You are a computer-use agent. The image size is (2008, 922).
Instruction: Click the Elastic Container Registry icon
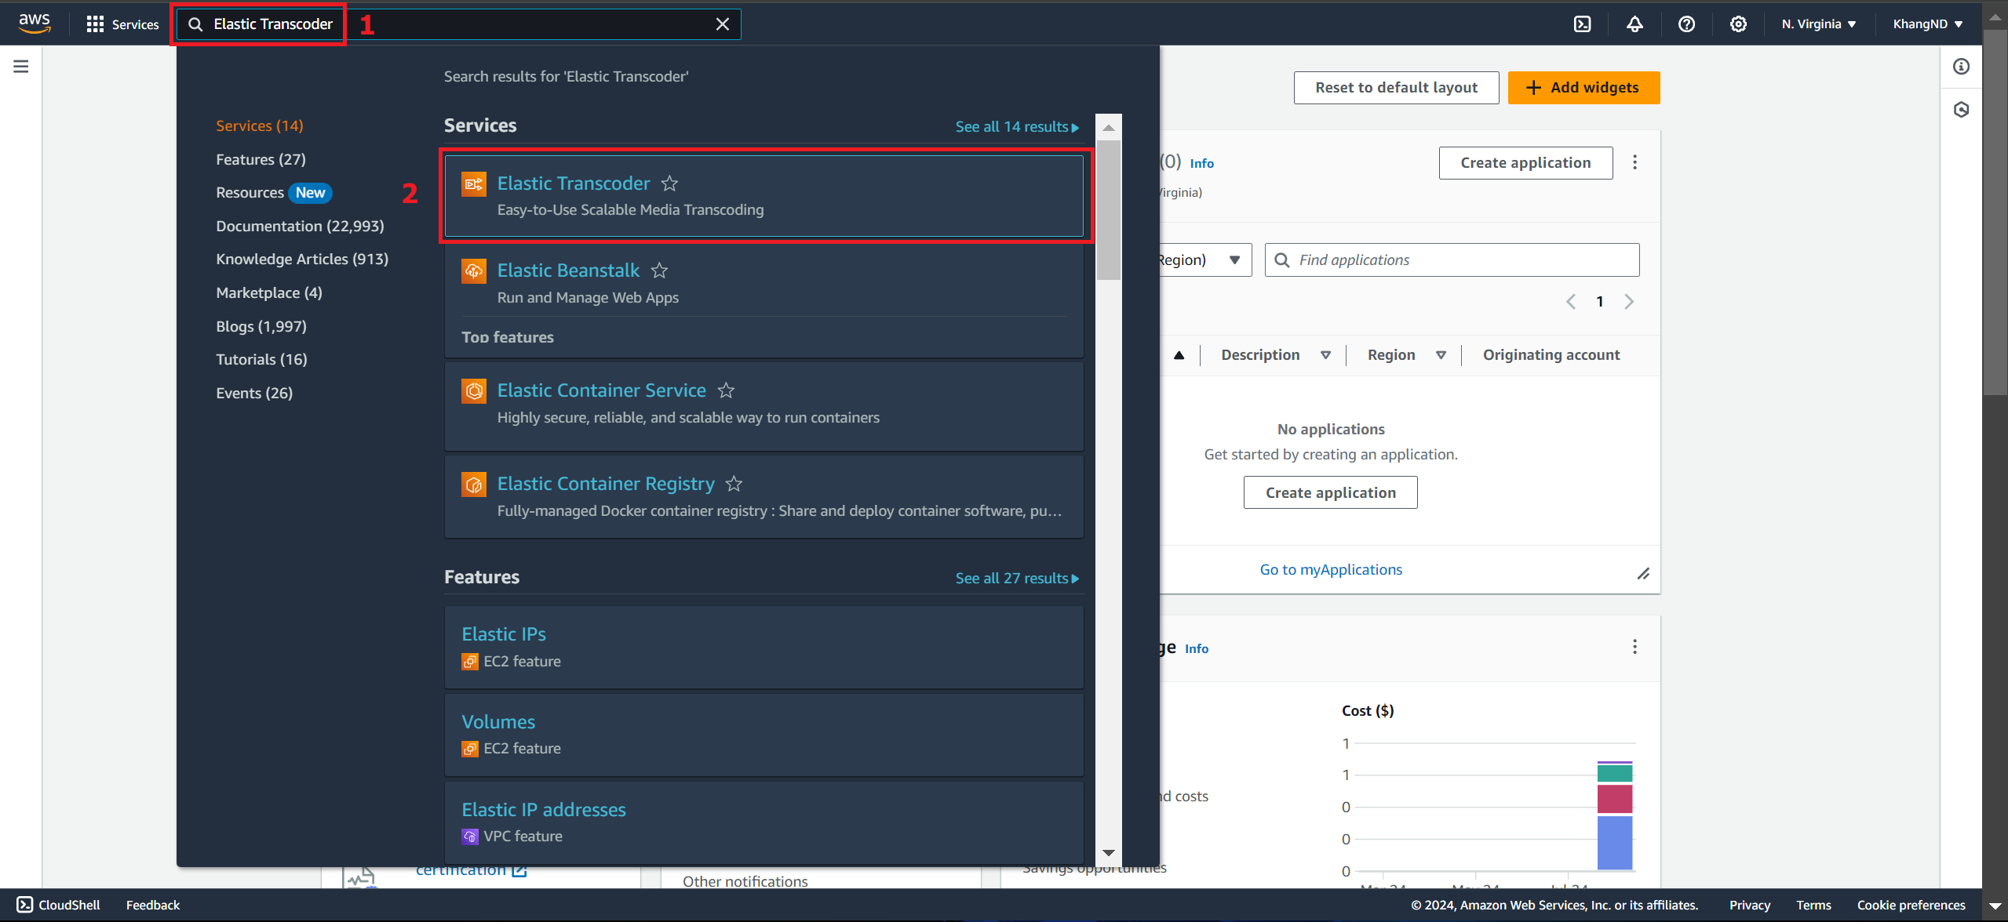474,485
